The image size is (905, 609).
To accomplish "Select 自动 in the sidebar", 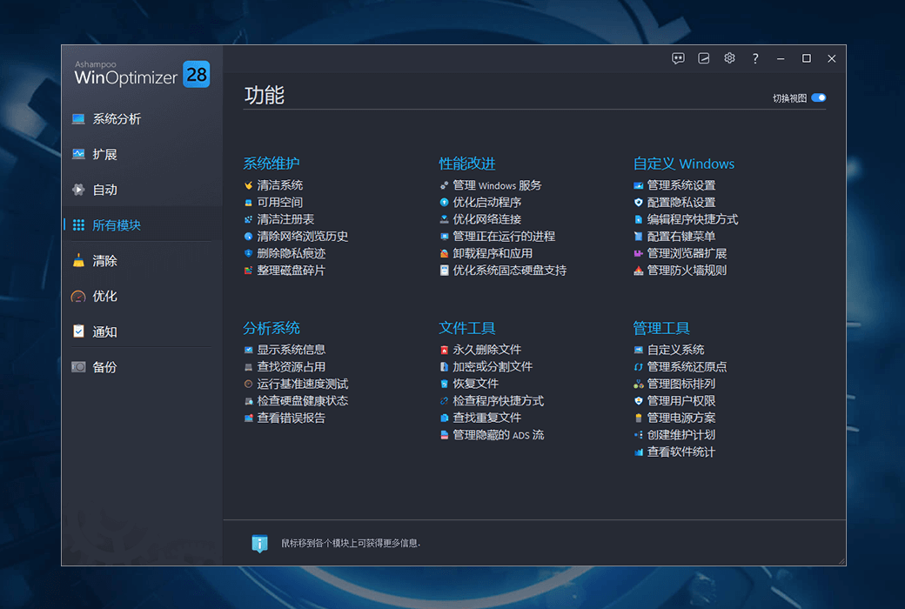I will click(104, 190).
